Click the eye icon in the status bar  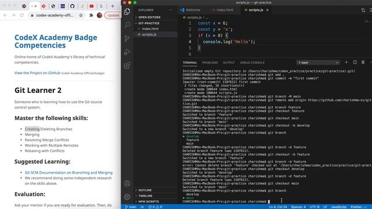pyautogui.click(x=142, y=207)
